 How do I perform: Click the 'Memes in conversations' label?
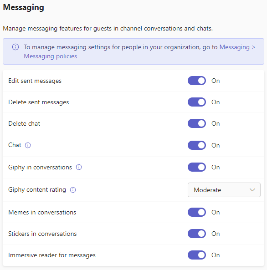coord(42,212)
